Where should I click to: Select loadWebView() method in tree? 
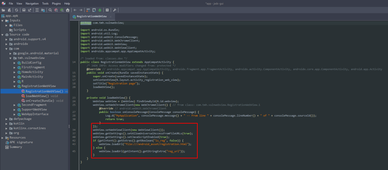[x=39, y=96]
